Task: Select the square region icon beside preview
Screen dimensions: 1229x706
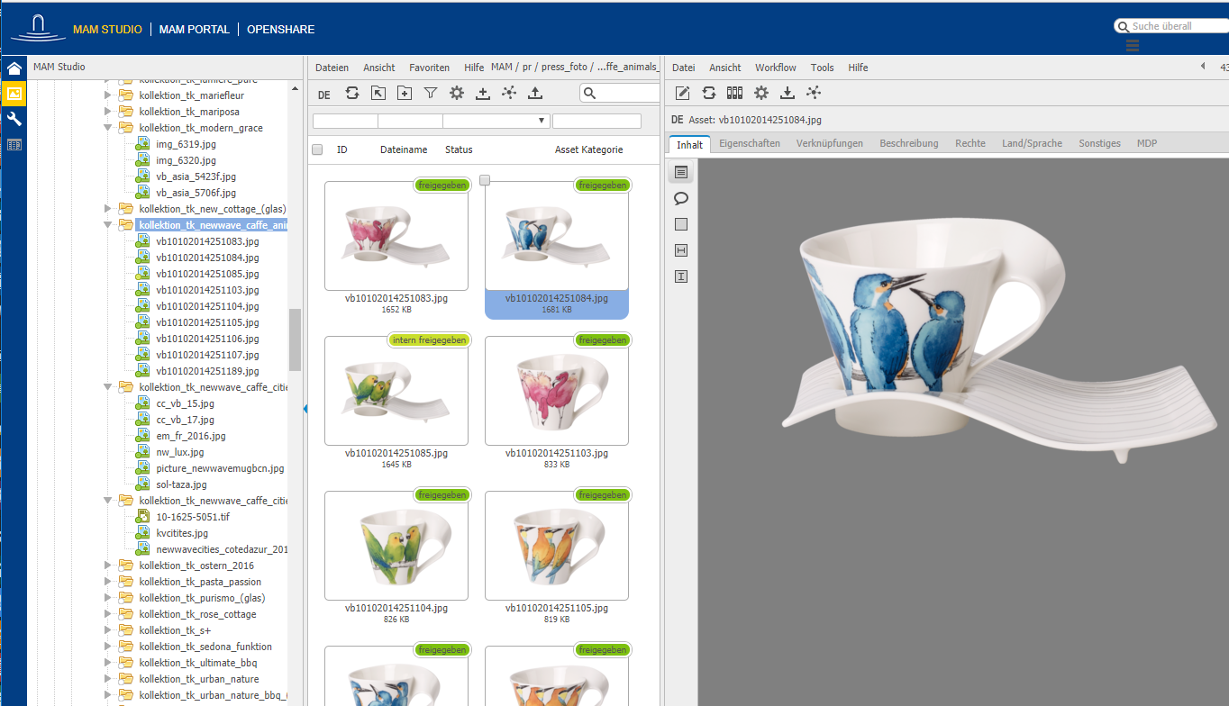Action: click(x=681, y=224)
